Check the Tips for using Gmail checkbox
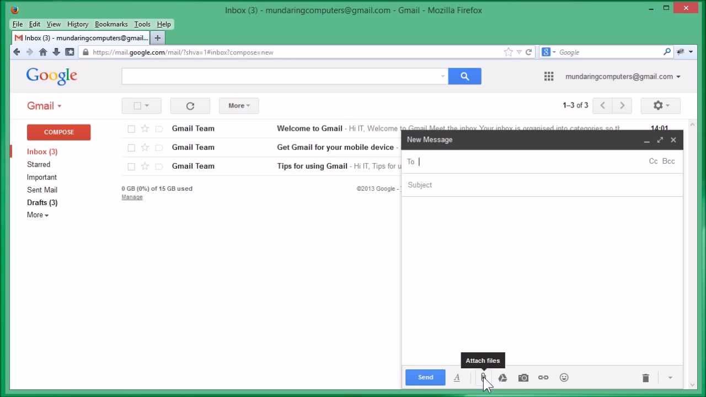Viewport: 706px width, 397px height. pos(131,167)
